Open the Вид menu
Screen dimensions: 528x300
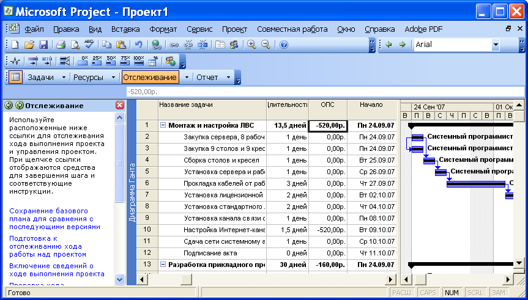95,29
